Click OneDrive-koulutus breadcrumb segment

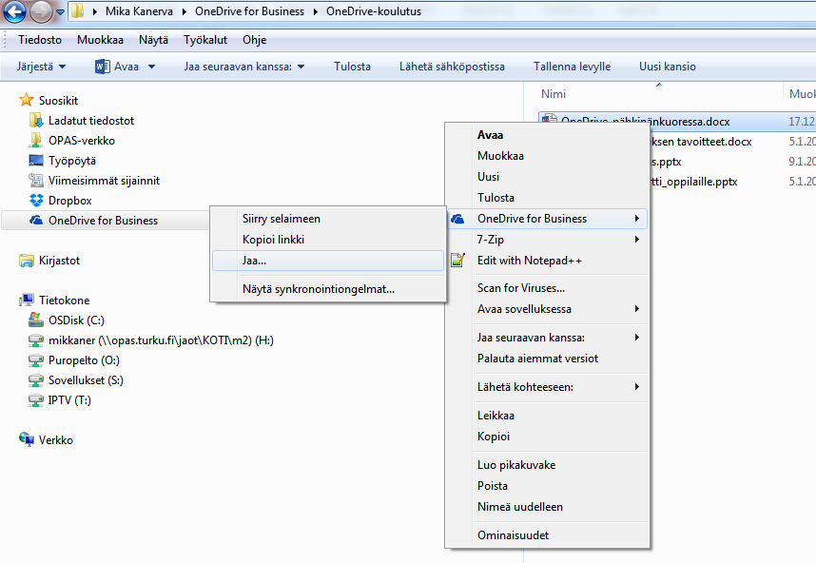pos(374,11)
